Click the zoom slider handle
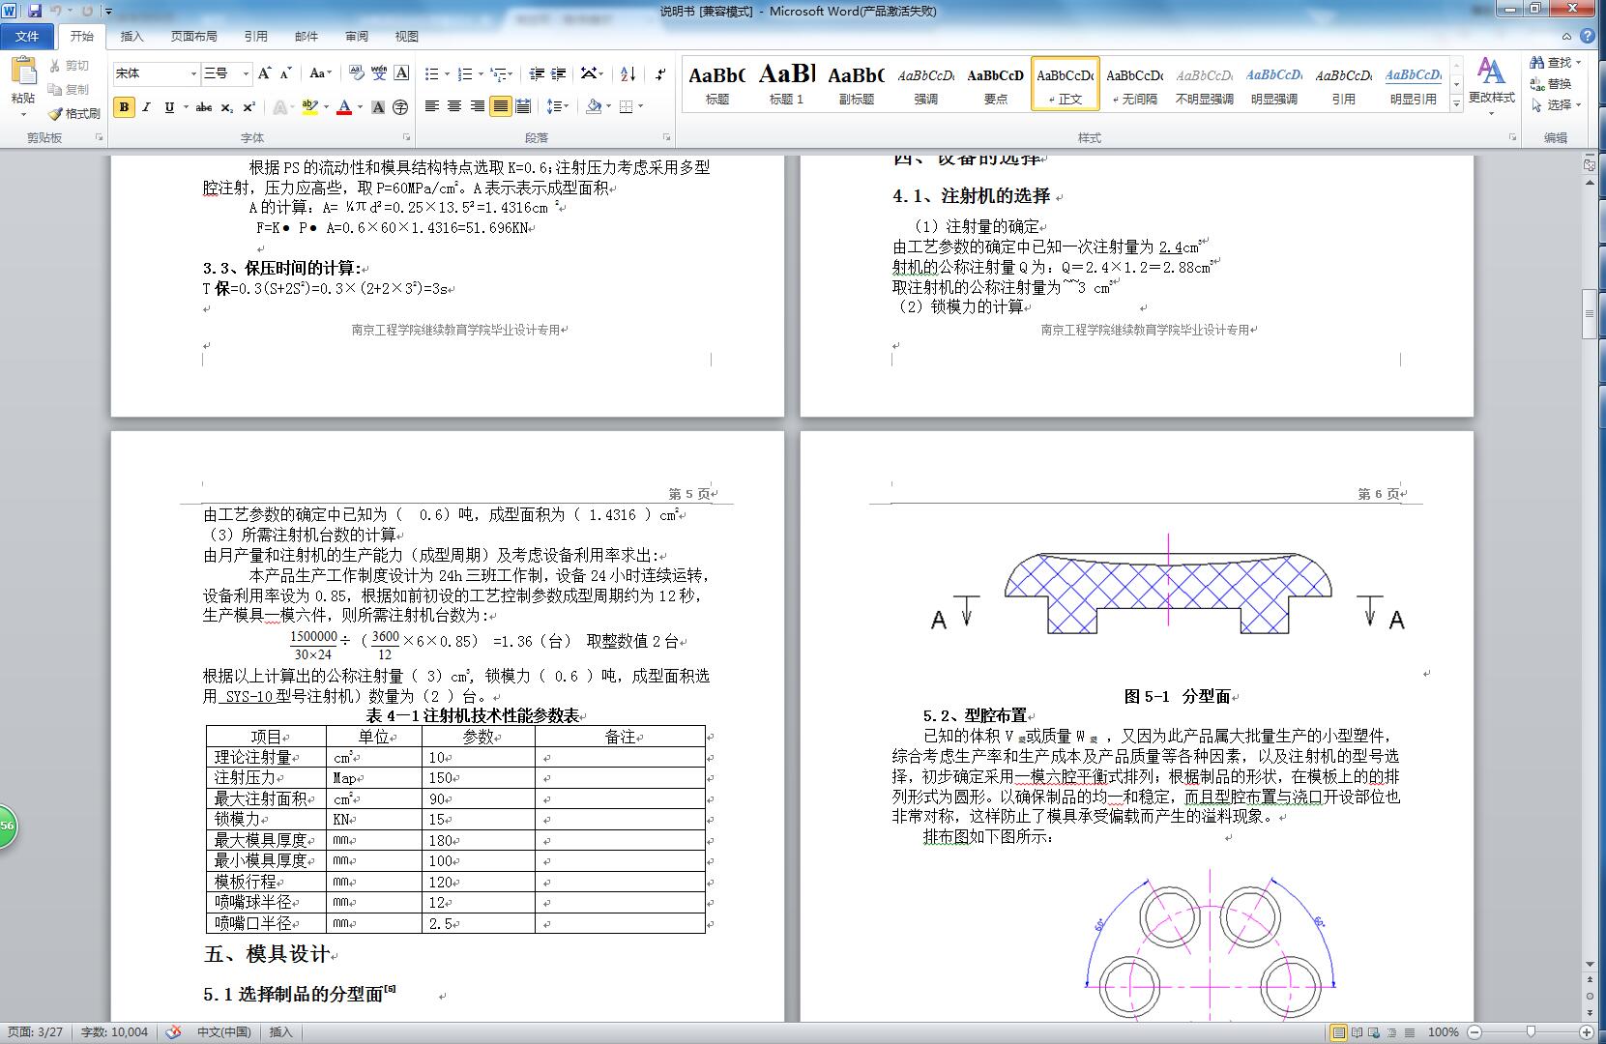The width and height of the screenshot is (1606, 1044). pos(1531,1032)
